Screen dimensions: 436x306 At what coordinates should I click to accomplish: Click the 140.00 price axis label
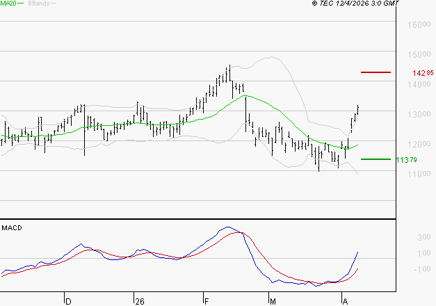tap(419, 84)
